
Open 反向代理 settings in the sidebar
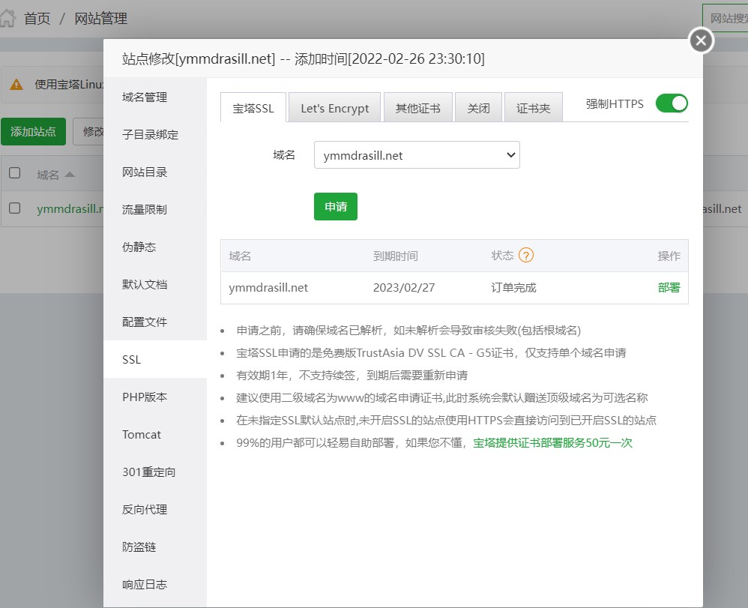pos(145,509)
